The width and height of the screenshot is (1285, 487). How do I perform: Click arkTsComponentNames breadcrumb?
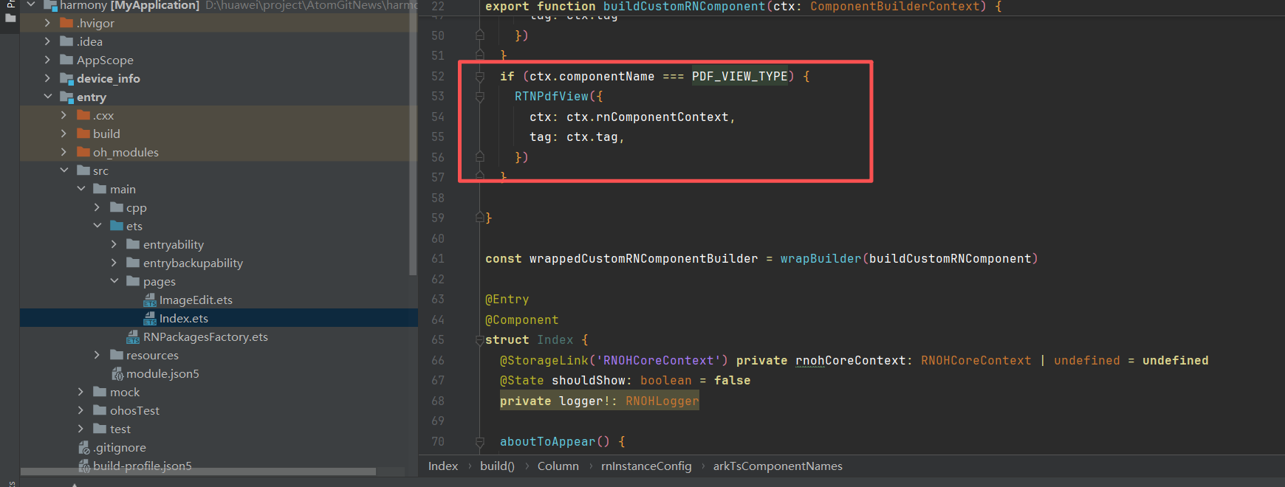(778, 466)
